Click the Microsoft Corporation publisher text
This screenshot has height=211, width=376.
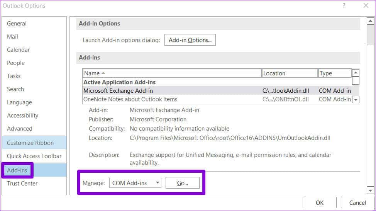(x=158, y=119)
